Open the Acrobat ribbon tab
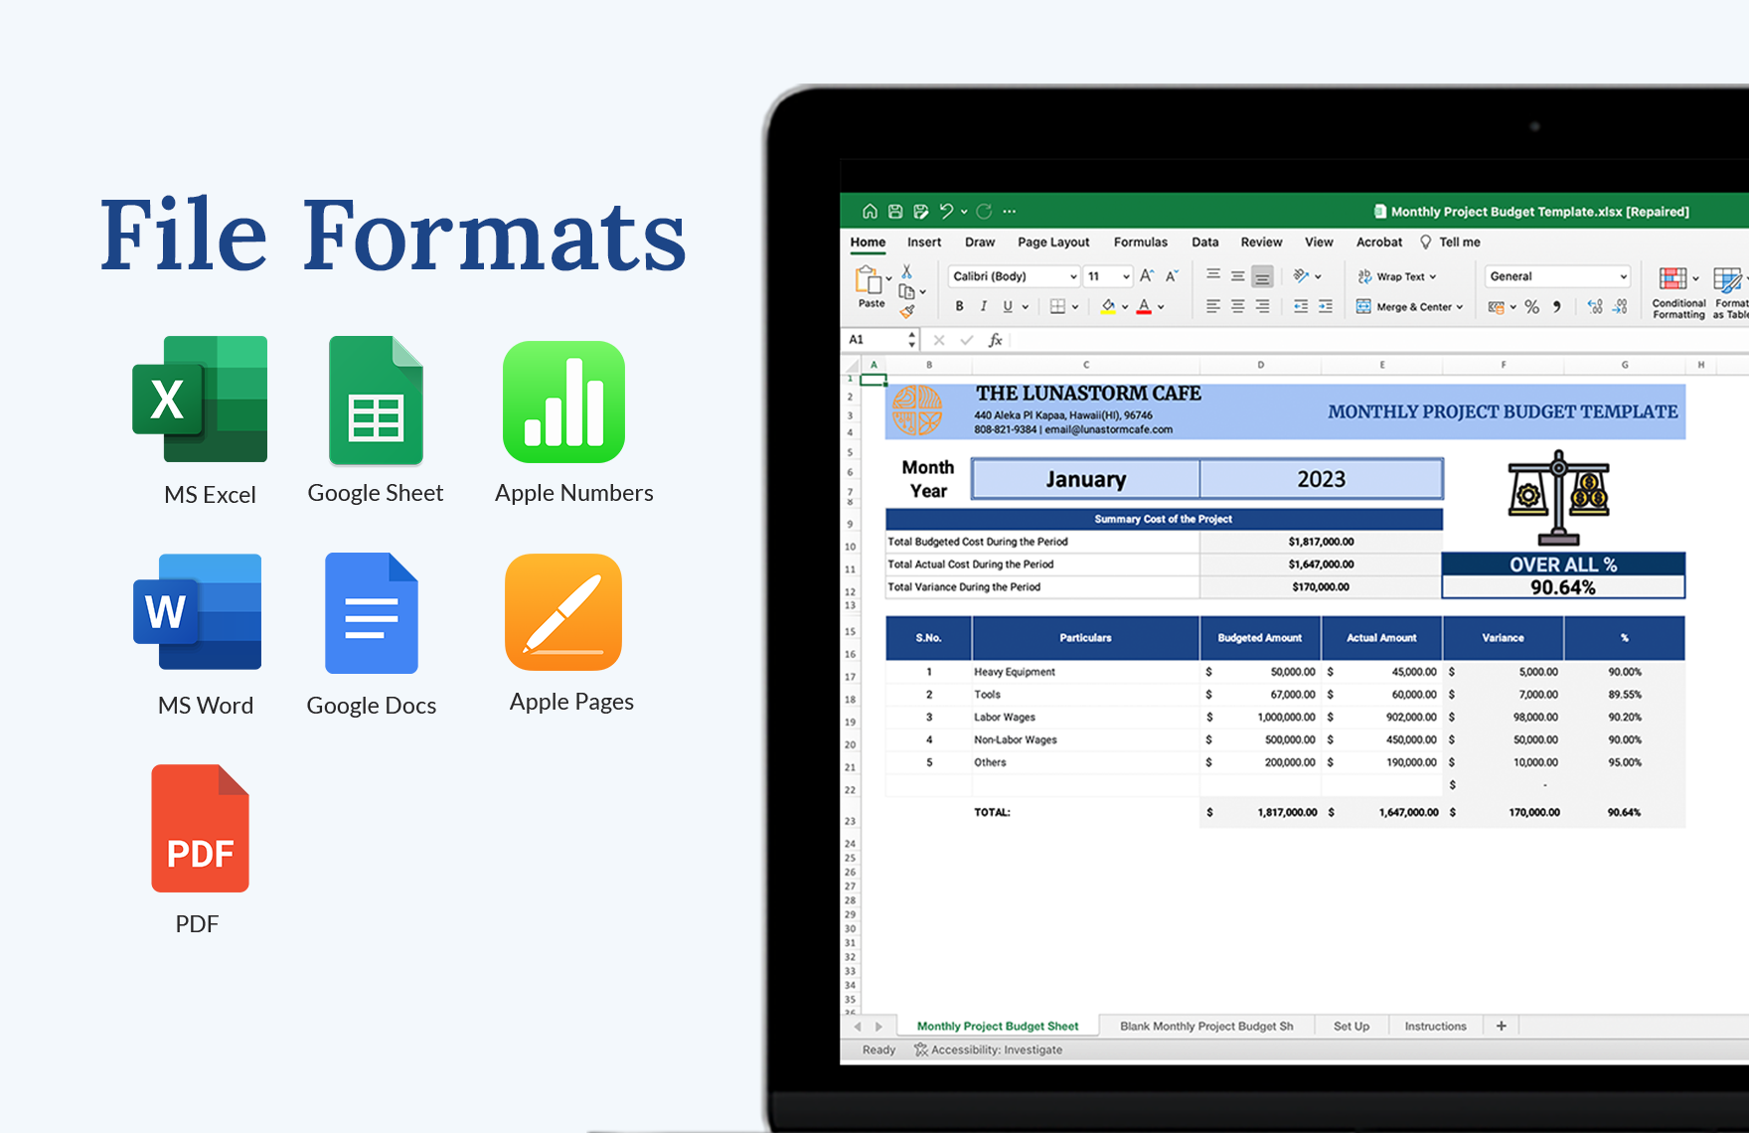The width and height of the screenshot is (1749, 1133). [x=1379, y=242]
